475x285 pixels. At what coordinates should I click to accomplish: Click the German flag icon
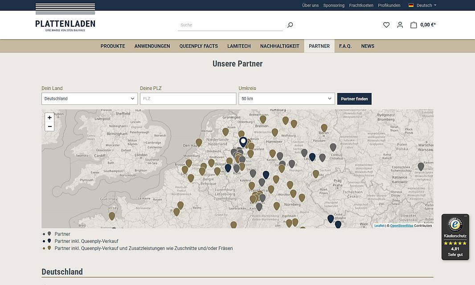[411, 5]
